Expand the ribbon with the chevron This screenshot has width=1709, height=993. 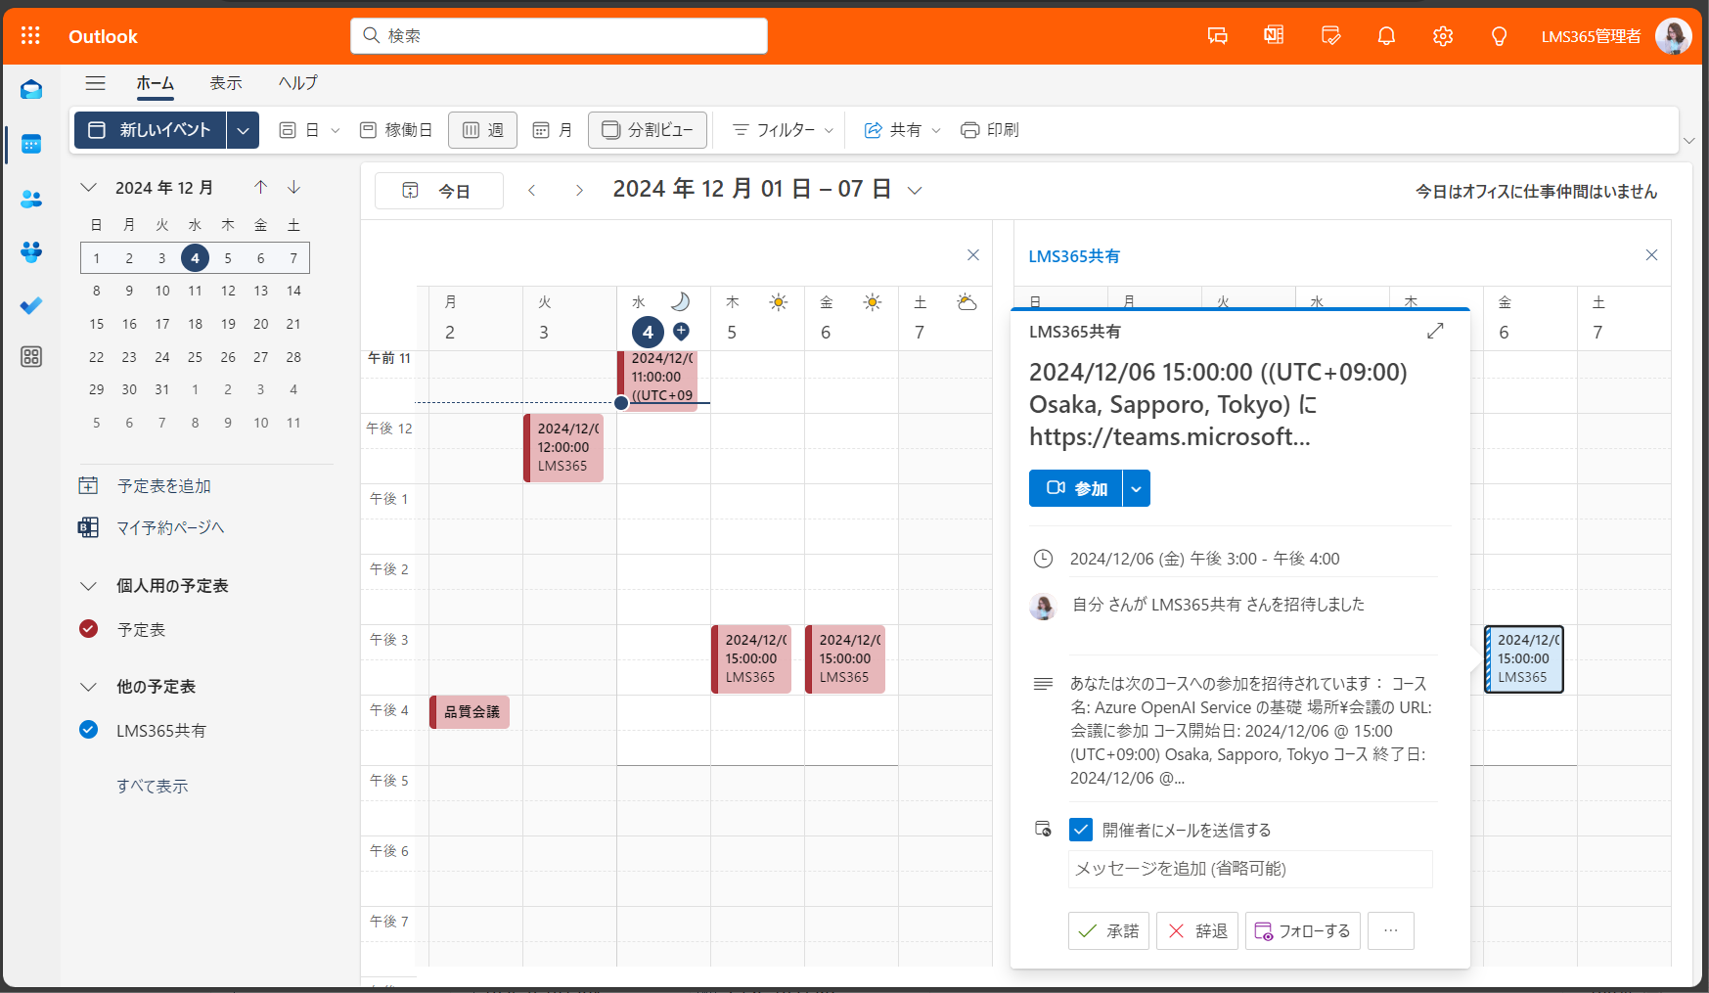[x=1688, y=141]
